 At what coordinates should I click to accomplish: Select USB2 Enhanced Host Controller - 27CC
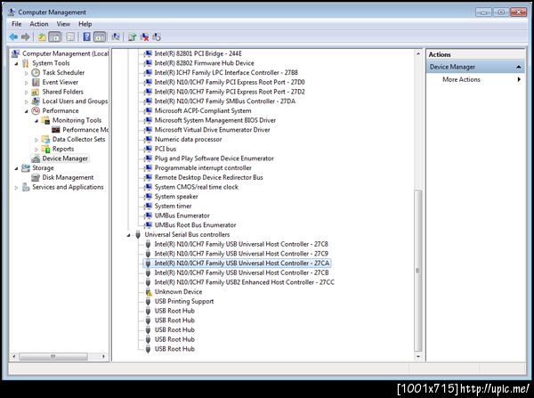coord(244,282)
